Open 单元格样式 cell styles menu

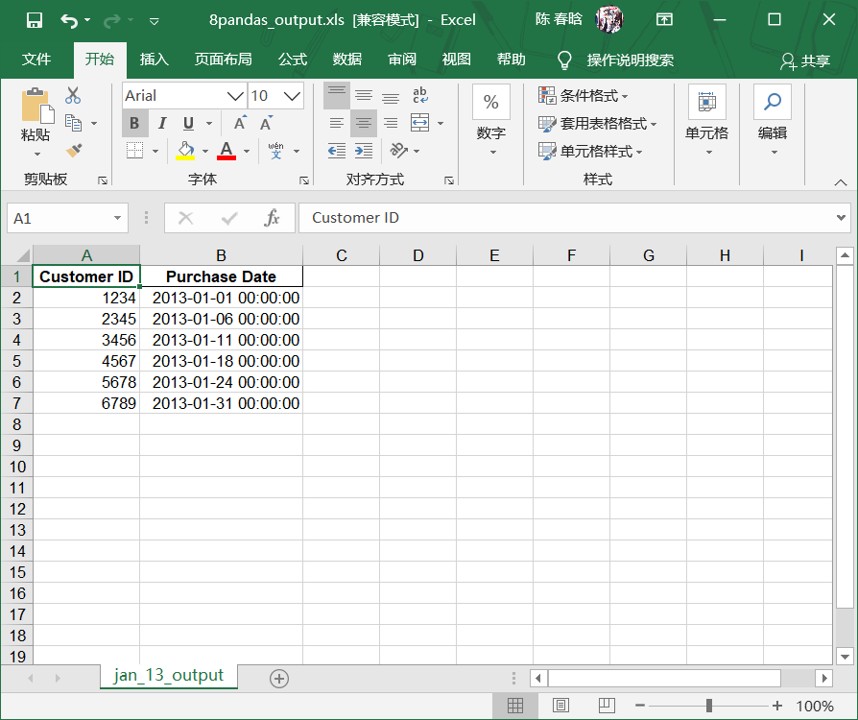[590, 151]
